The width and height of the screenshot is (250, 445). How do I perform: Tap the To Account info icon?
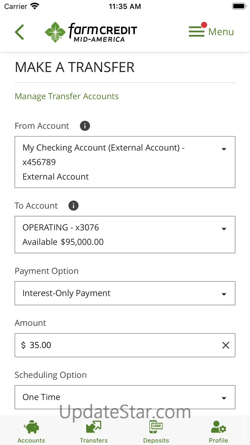pyautogui.click(x=73, y=206)
